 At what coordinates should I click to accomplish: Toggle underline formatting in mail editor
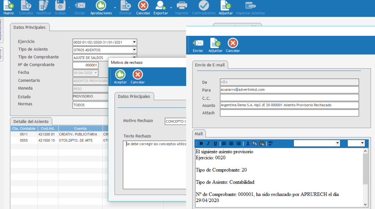pos(215,143)
